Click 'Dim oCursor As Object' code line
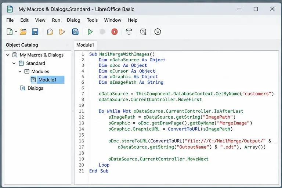 [127, 71]
